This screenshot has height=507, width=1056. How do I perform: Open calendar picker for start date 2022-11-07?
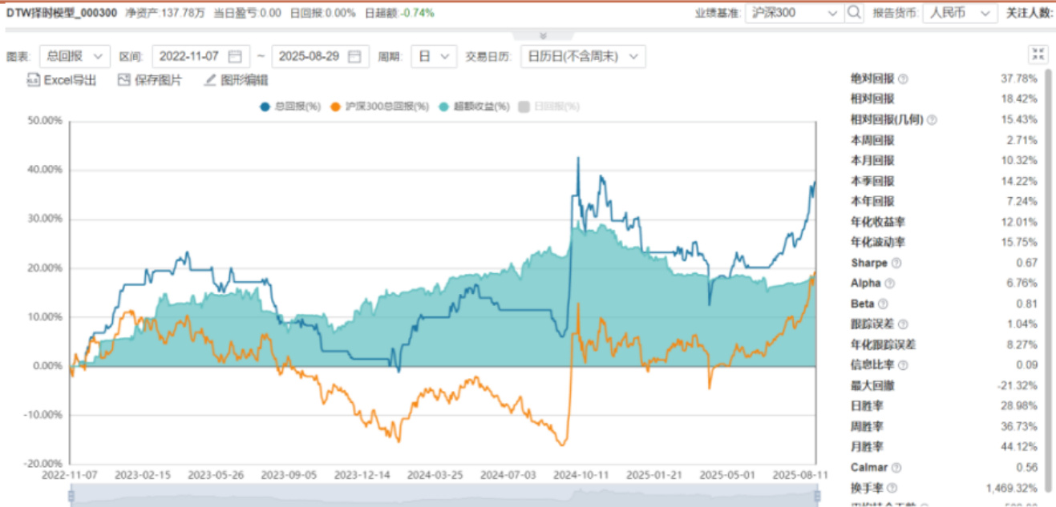click(235, 56)
